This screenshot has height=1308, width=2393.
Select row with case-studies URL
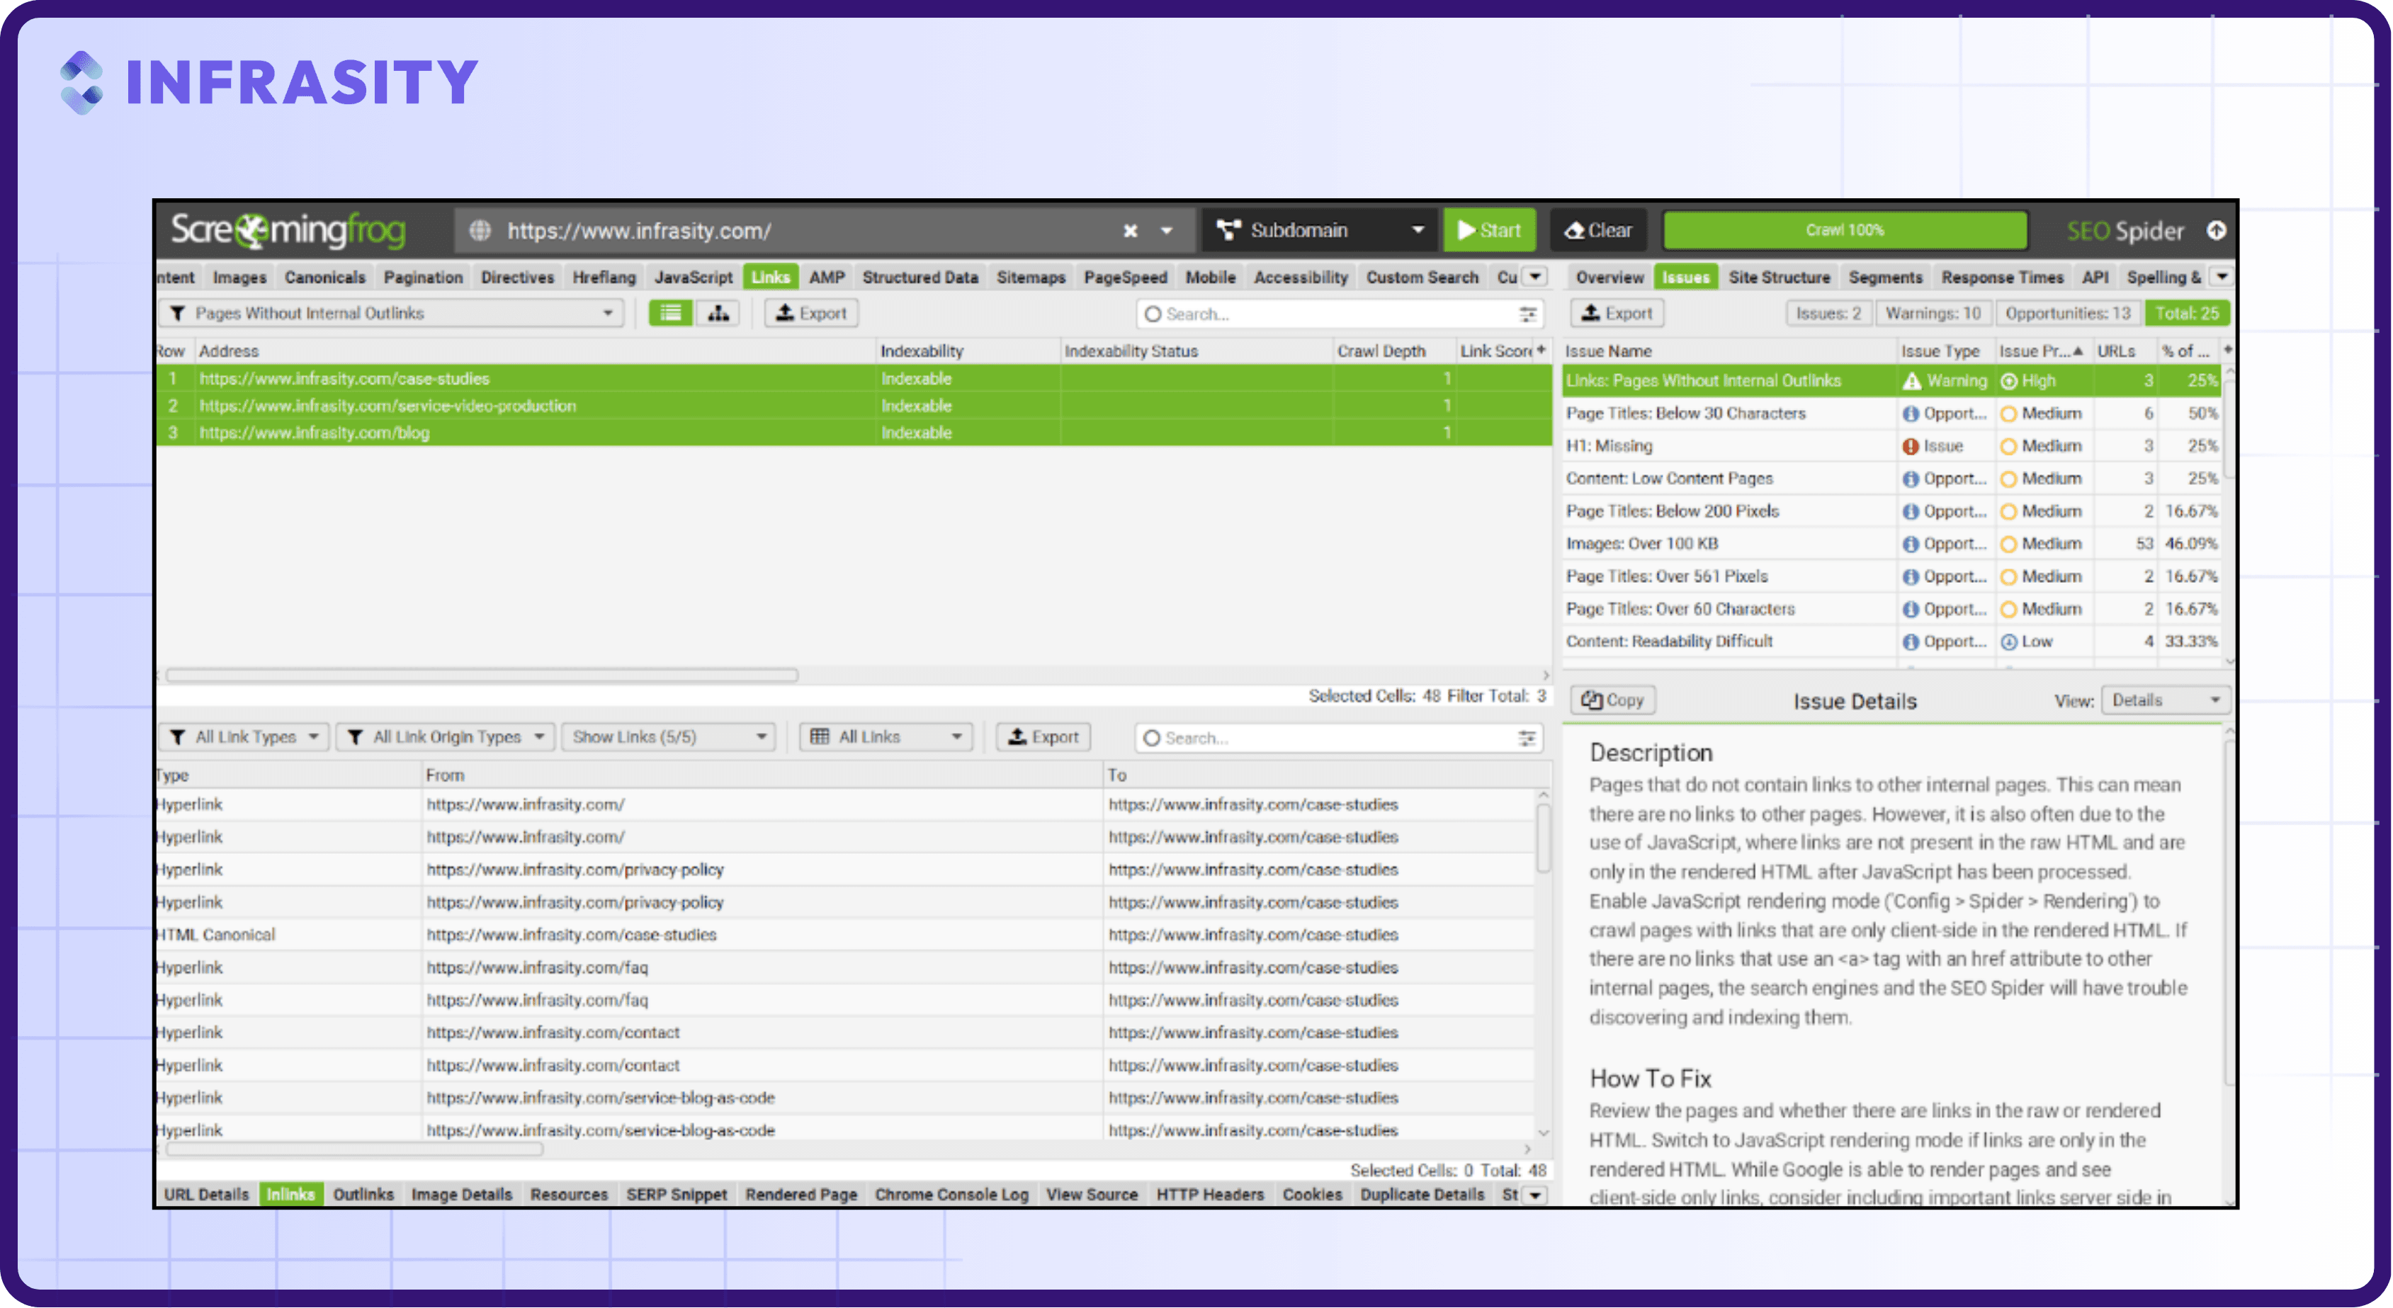pos(853,378)
